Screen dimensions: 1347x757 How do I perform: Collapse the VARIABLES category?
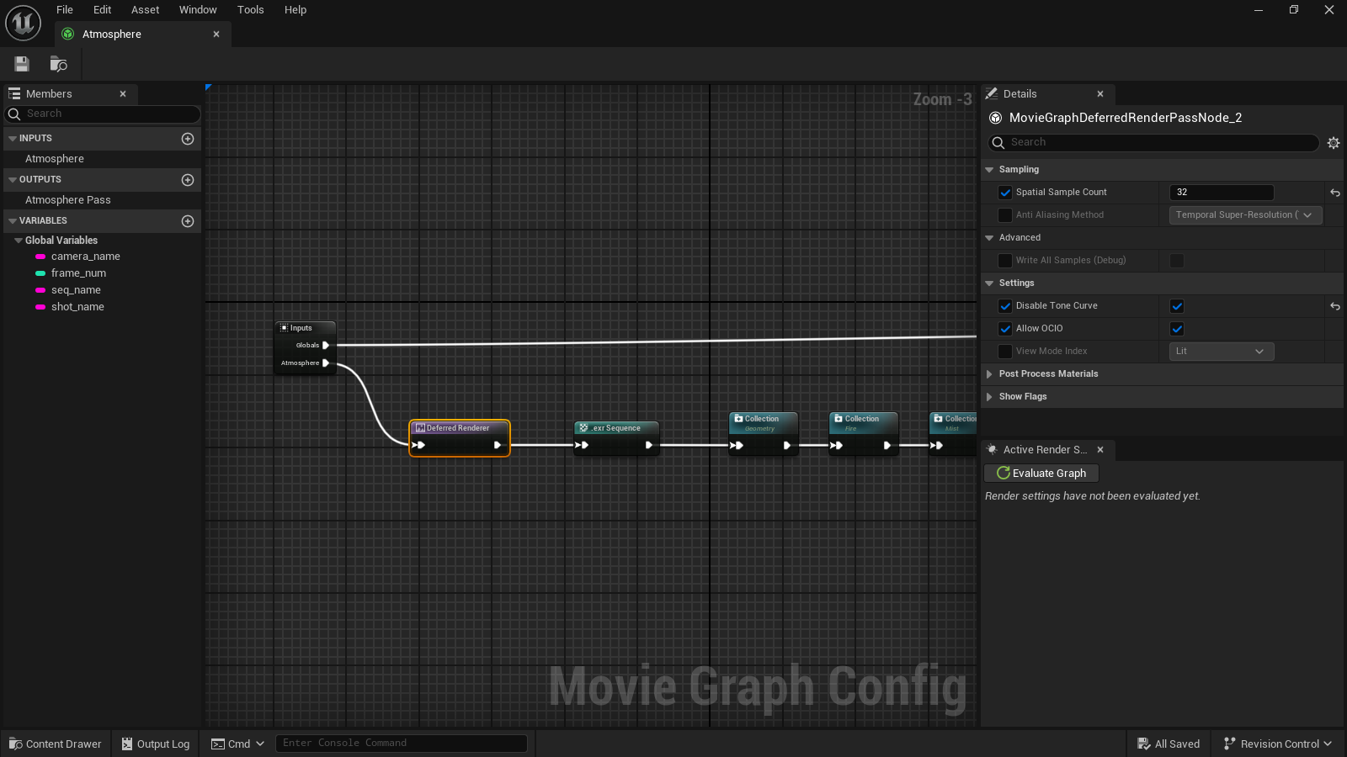coord(13,221)
